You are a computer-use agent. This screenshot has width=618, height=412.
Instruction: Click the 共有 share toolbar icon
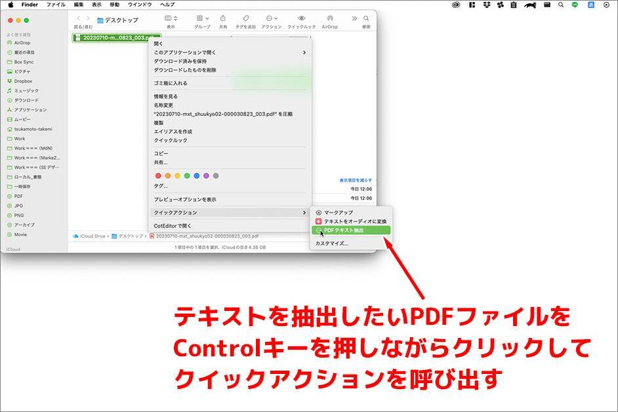point(223,18)
